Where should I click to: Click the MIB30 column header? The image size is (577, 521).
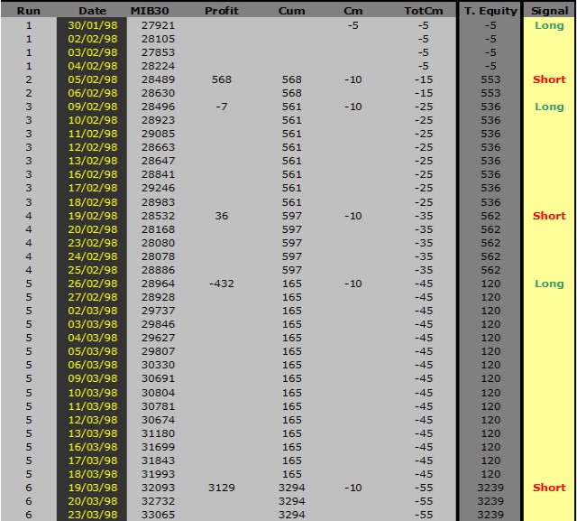[x=151, y=11]
